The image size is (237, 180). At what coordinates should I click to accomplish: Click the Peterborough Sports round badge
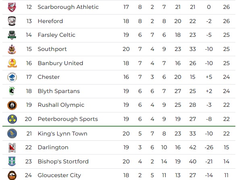click(12, 119)
